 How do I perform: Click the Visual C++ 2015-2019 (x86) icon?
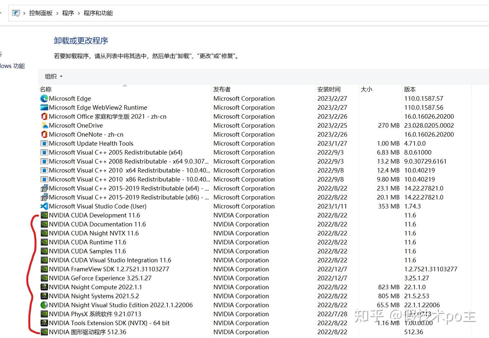44,197
